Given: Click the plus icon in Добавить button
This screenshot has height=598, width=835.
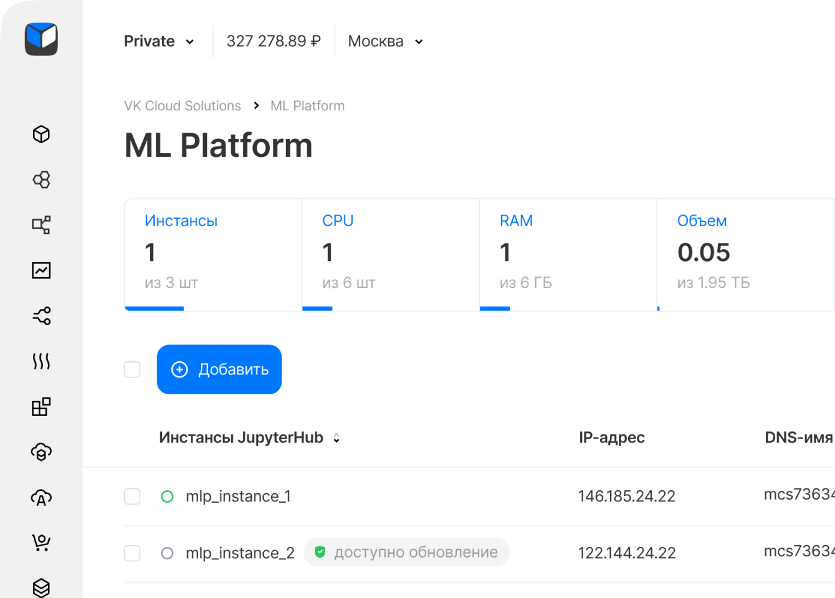Looking at the screenshot, I should tap(179, 369).
